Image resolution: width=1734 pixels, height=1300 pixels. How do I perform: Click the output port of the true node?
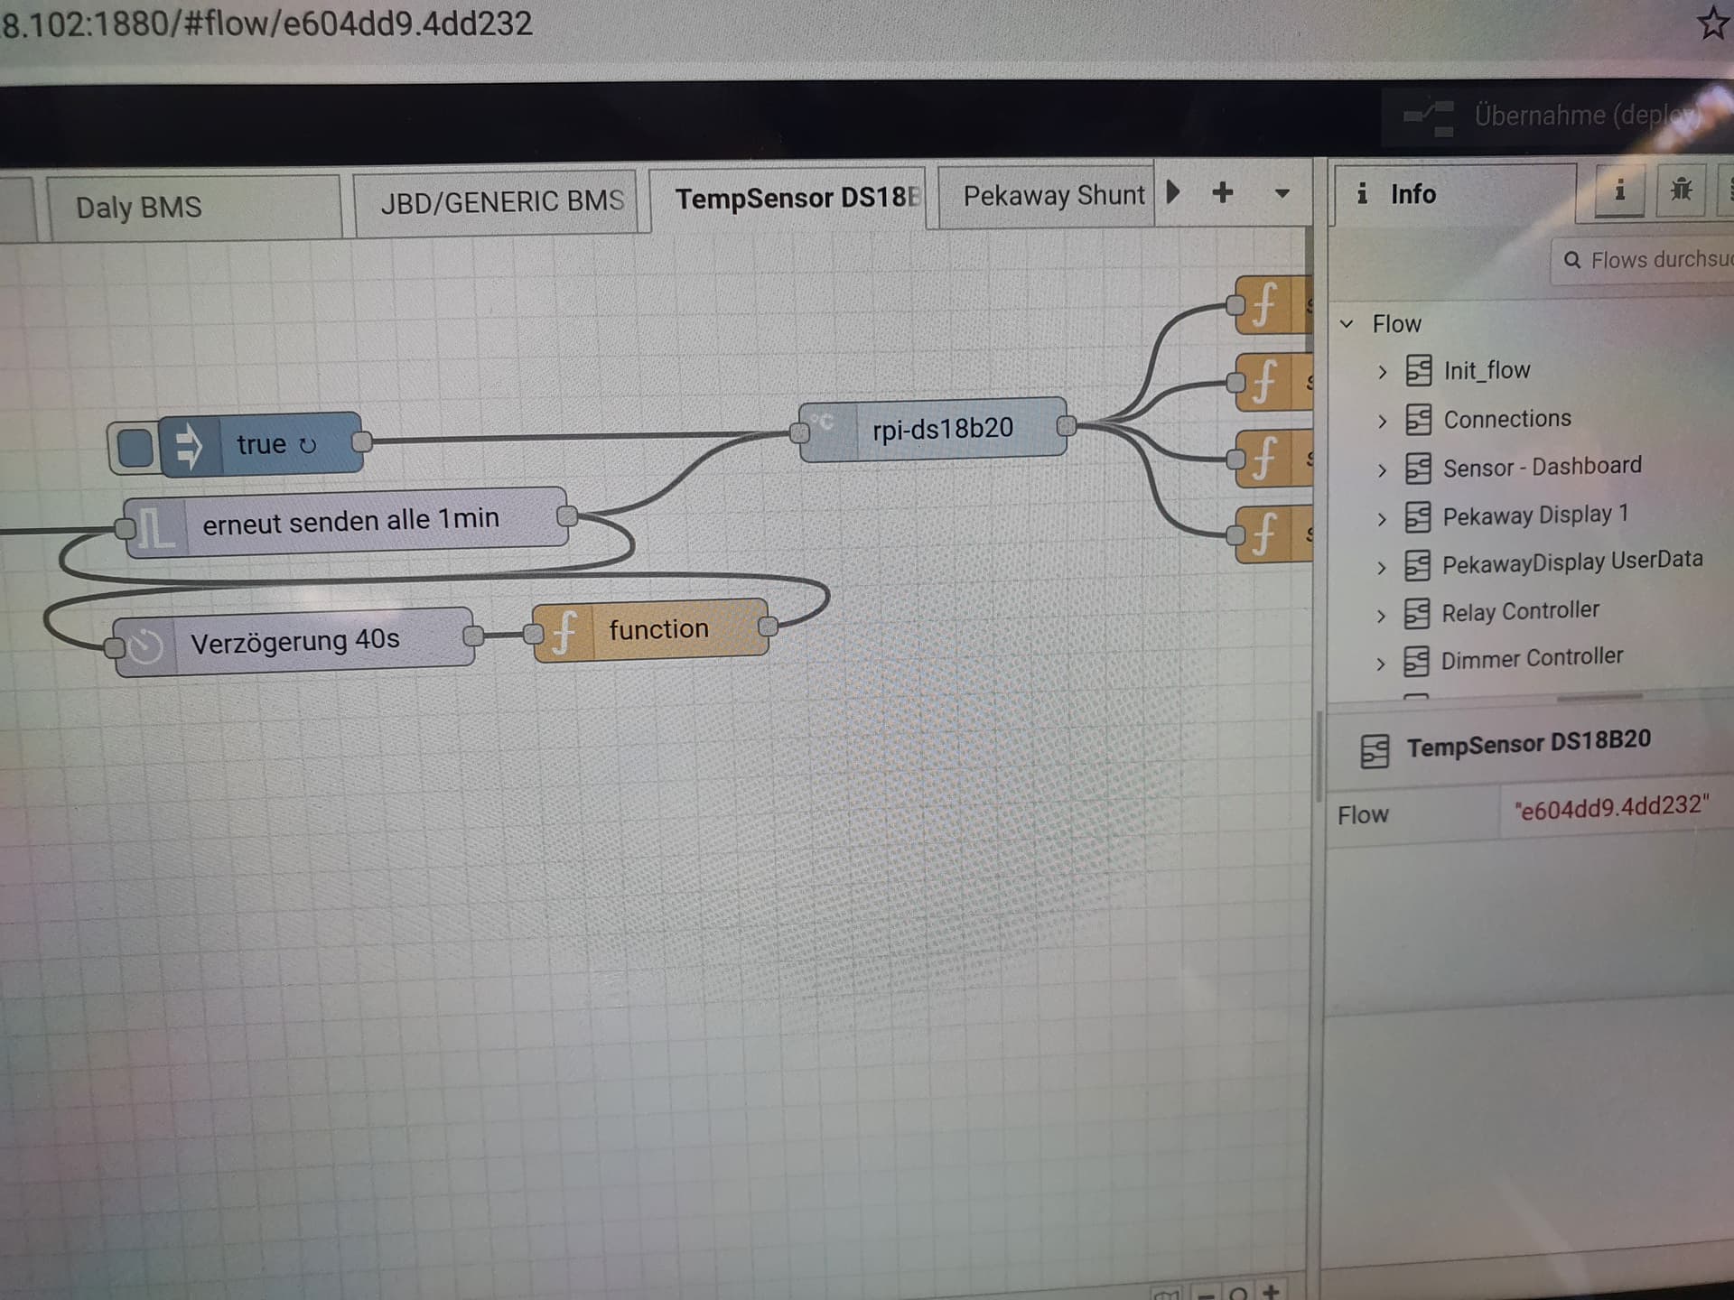pos(362,441)
